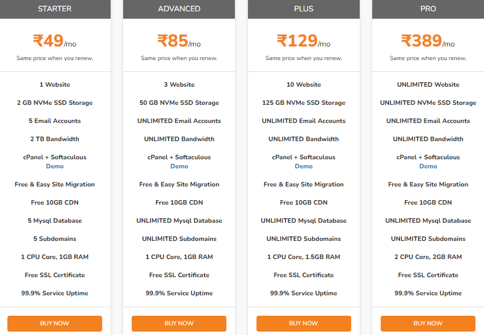Click the ₹49/mo Starter price
Screen dimensions: 484x335
pyautogui.click(x=54, y=41)
